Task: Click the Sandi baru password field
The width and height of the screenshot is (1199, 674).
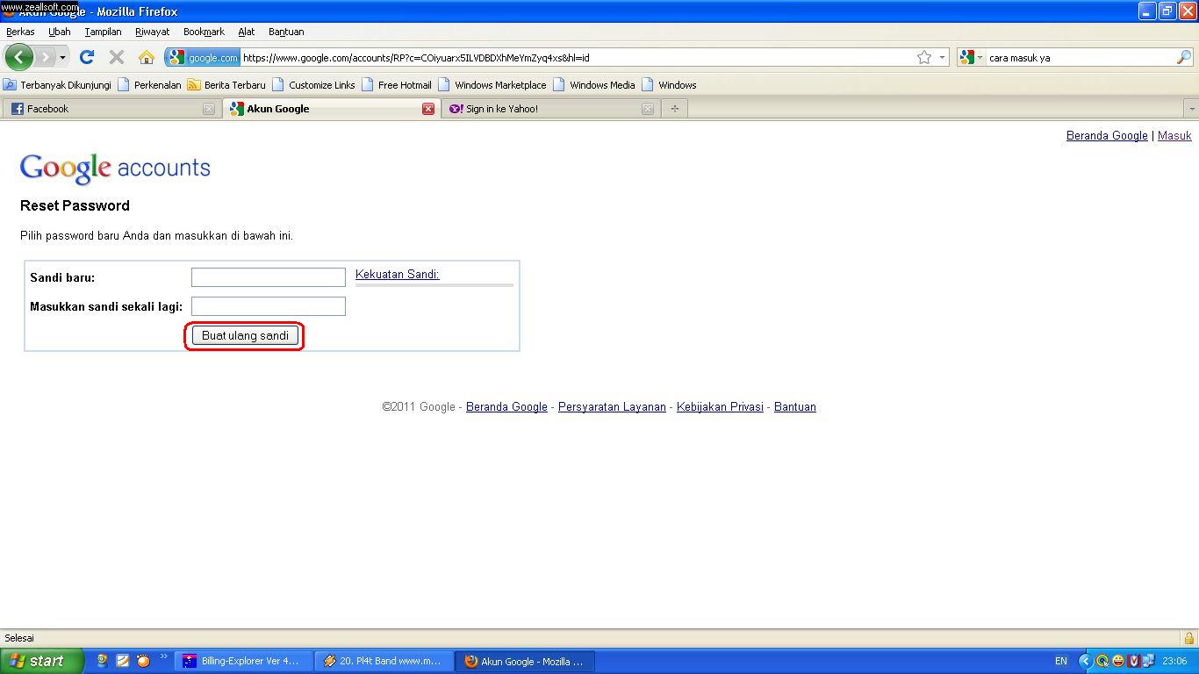Action: click(269, 277)
